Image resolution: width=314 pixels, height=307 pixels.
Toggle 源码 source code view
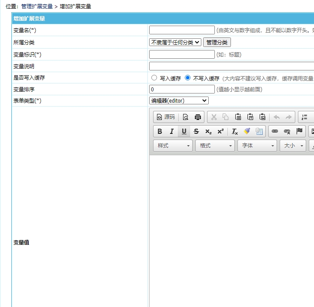pyautogui.click(x=166, y=117)
